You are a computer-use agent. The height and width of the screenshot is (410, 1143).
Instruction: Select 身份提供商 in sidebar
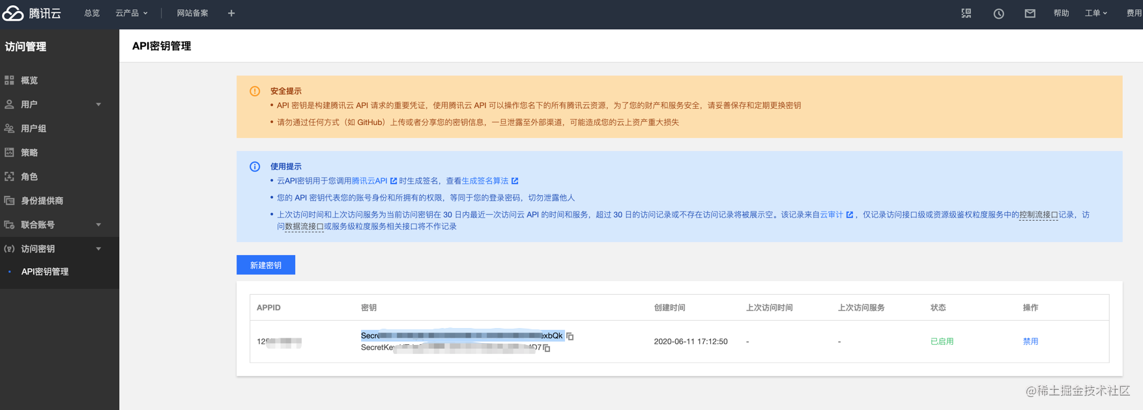42,200
